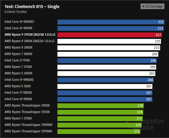
Task: Click the white bar scoring 213
Action: click(109, 48)
